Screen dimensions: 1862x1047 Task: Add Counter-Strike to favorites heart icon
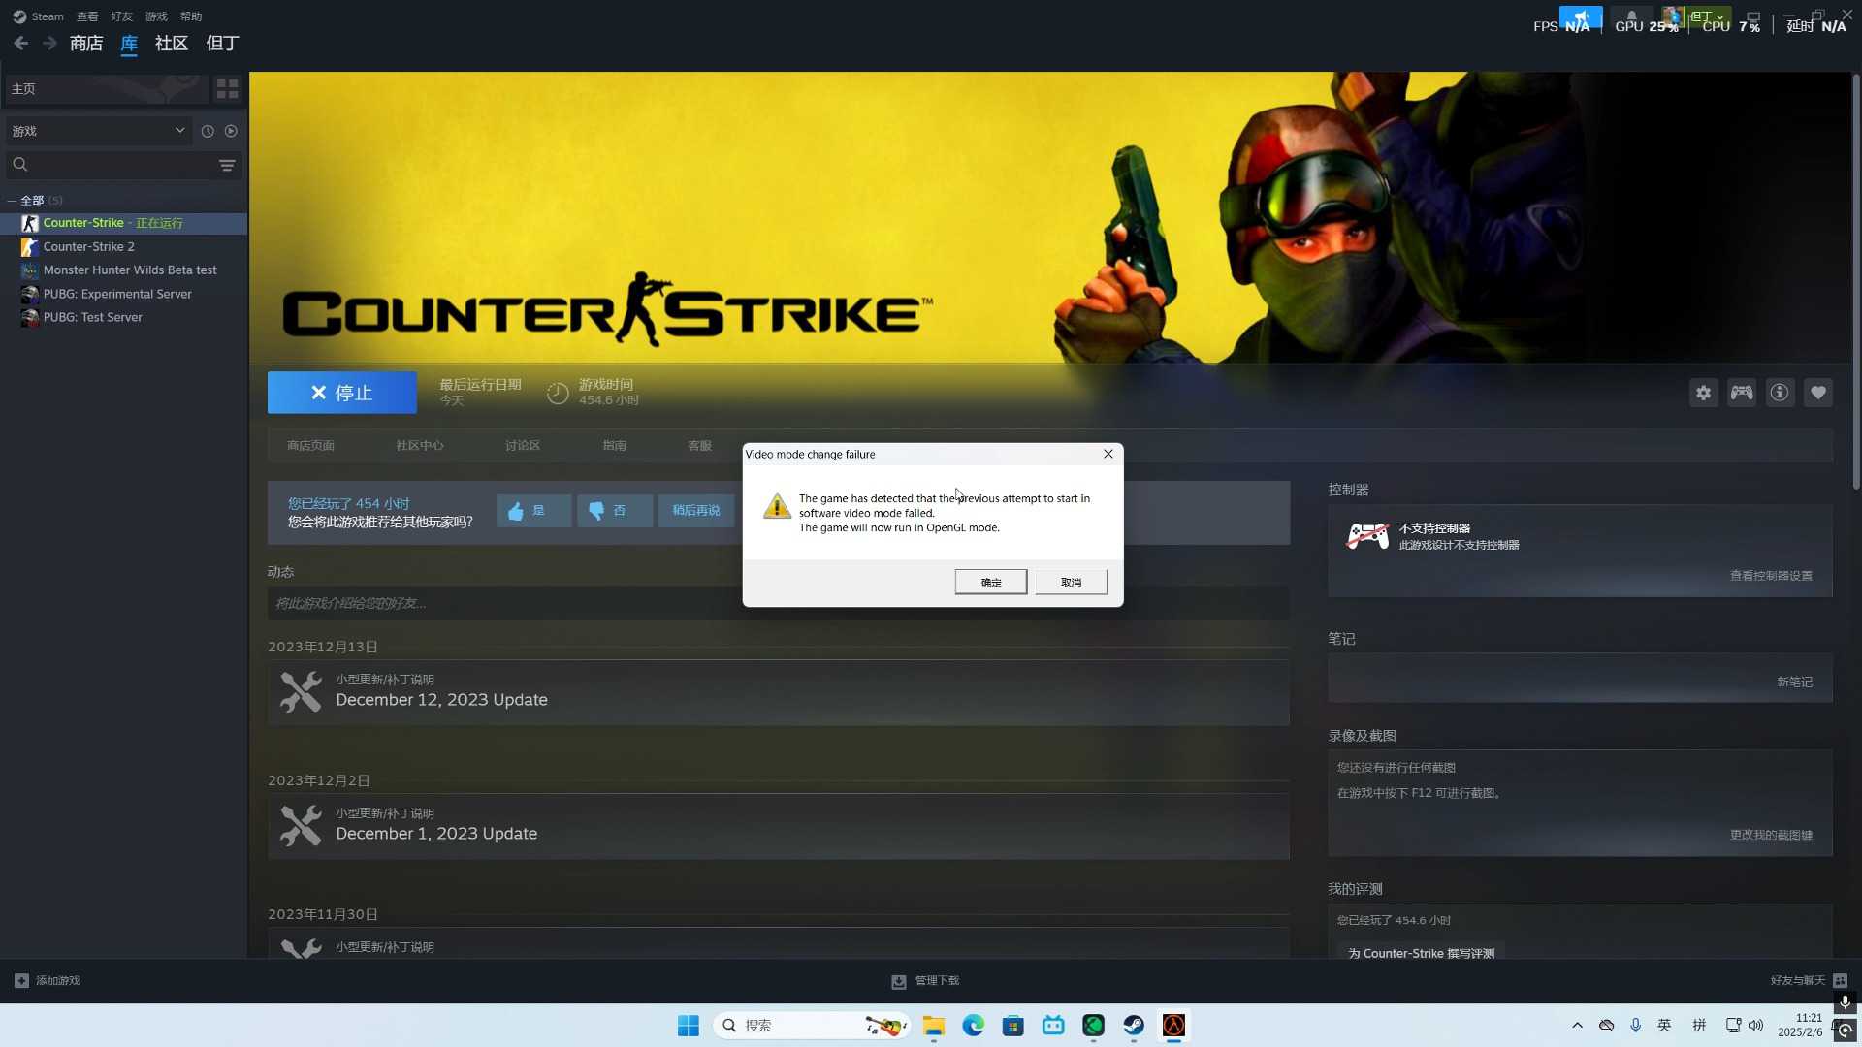tap(1818, 393)
